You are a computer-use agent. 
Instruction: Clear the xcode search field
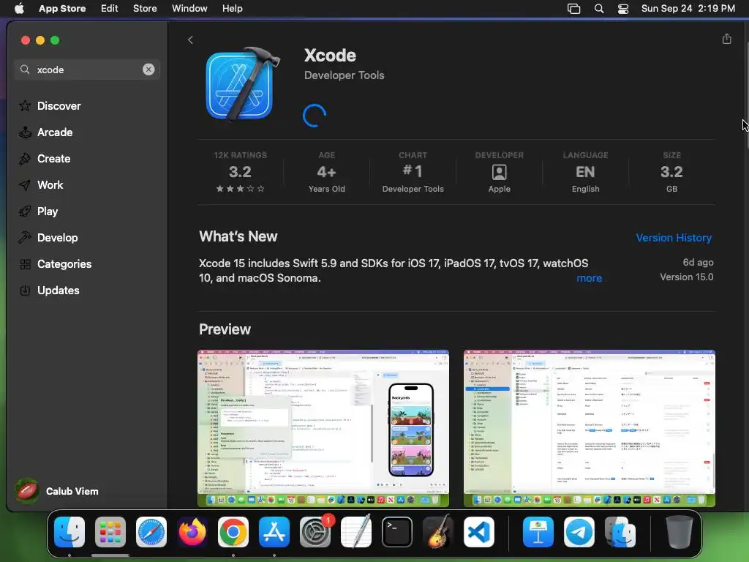(x=148, y=70)
